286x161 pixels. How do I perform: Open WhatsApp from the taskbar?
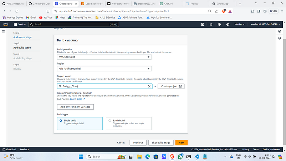[180, 157]
